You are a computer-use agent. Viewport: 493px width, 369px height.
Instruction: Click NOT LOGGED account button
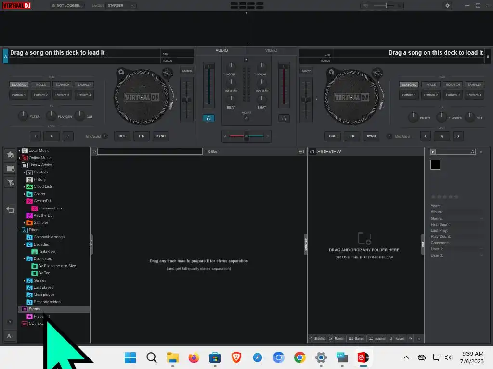67,5
